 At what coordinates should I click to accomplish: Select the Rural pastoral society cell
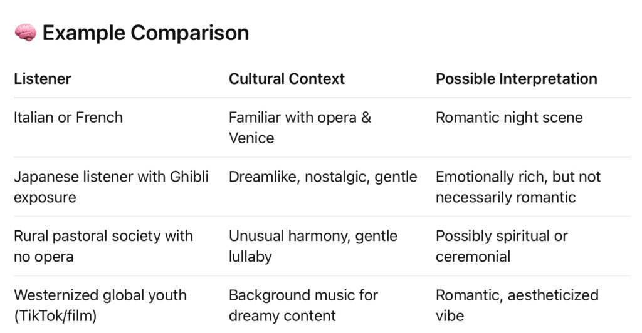[x=103, y=247]
